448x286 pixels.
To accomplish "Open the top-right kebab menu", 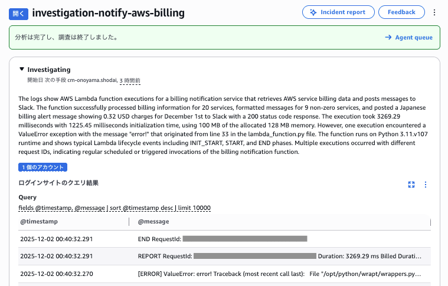I will tap(435, 12).
